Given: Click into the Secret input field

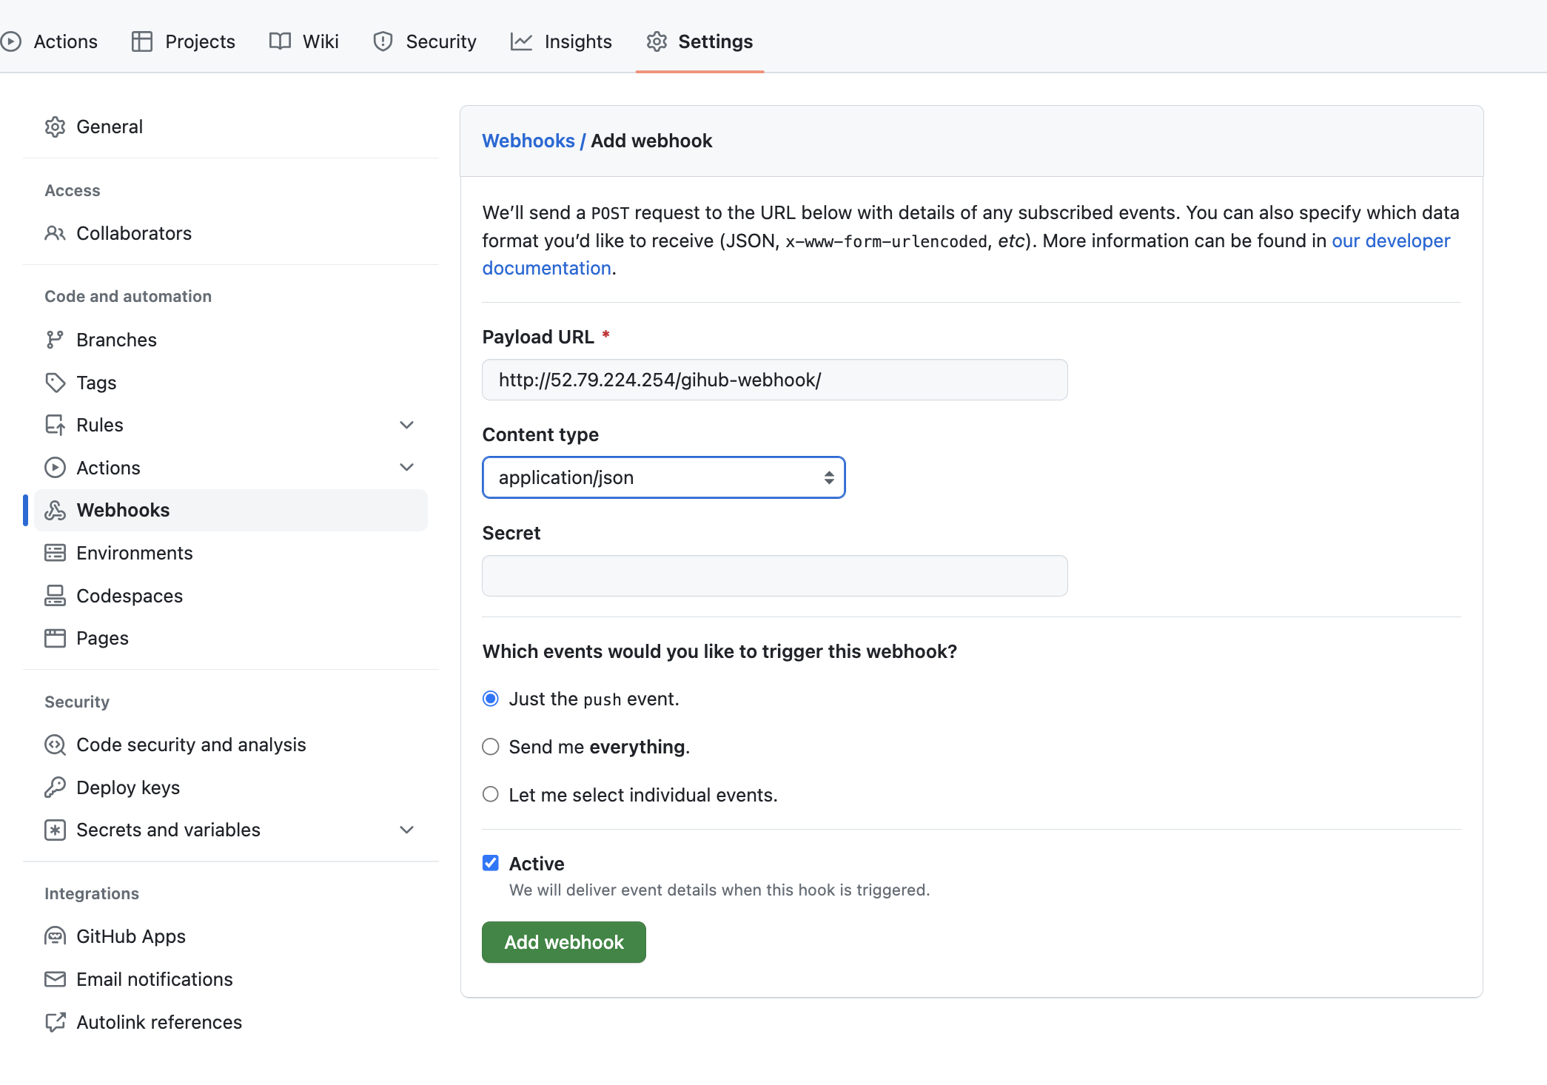Looking at the screenshot, I should [774, 576].
